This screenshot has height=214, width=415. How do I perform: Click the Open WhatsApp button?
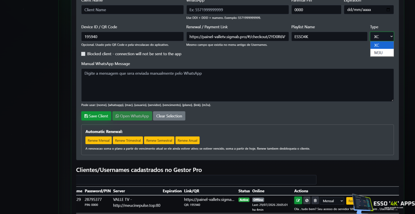(x=132, y=116)
